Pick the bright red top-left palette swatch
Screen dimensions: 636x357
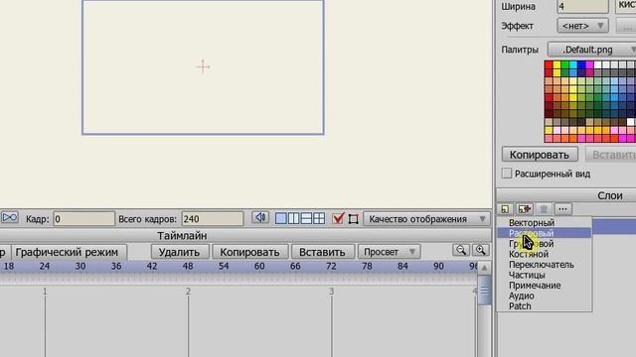[x=549, y=65]
